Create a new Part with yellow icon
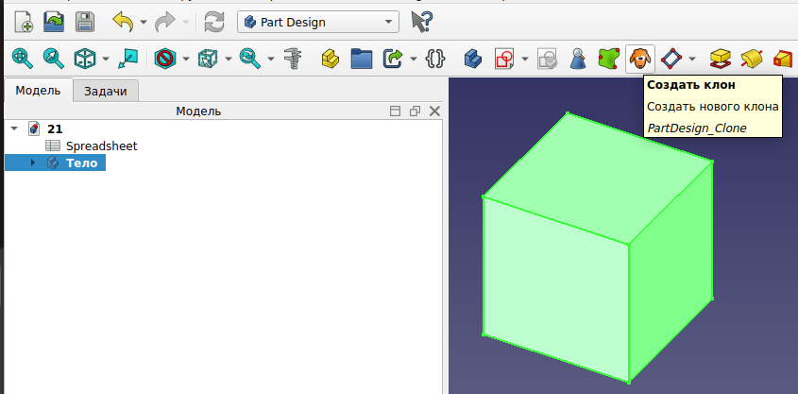798x394 pixels. tap(331, 59)
